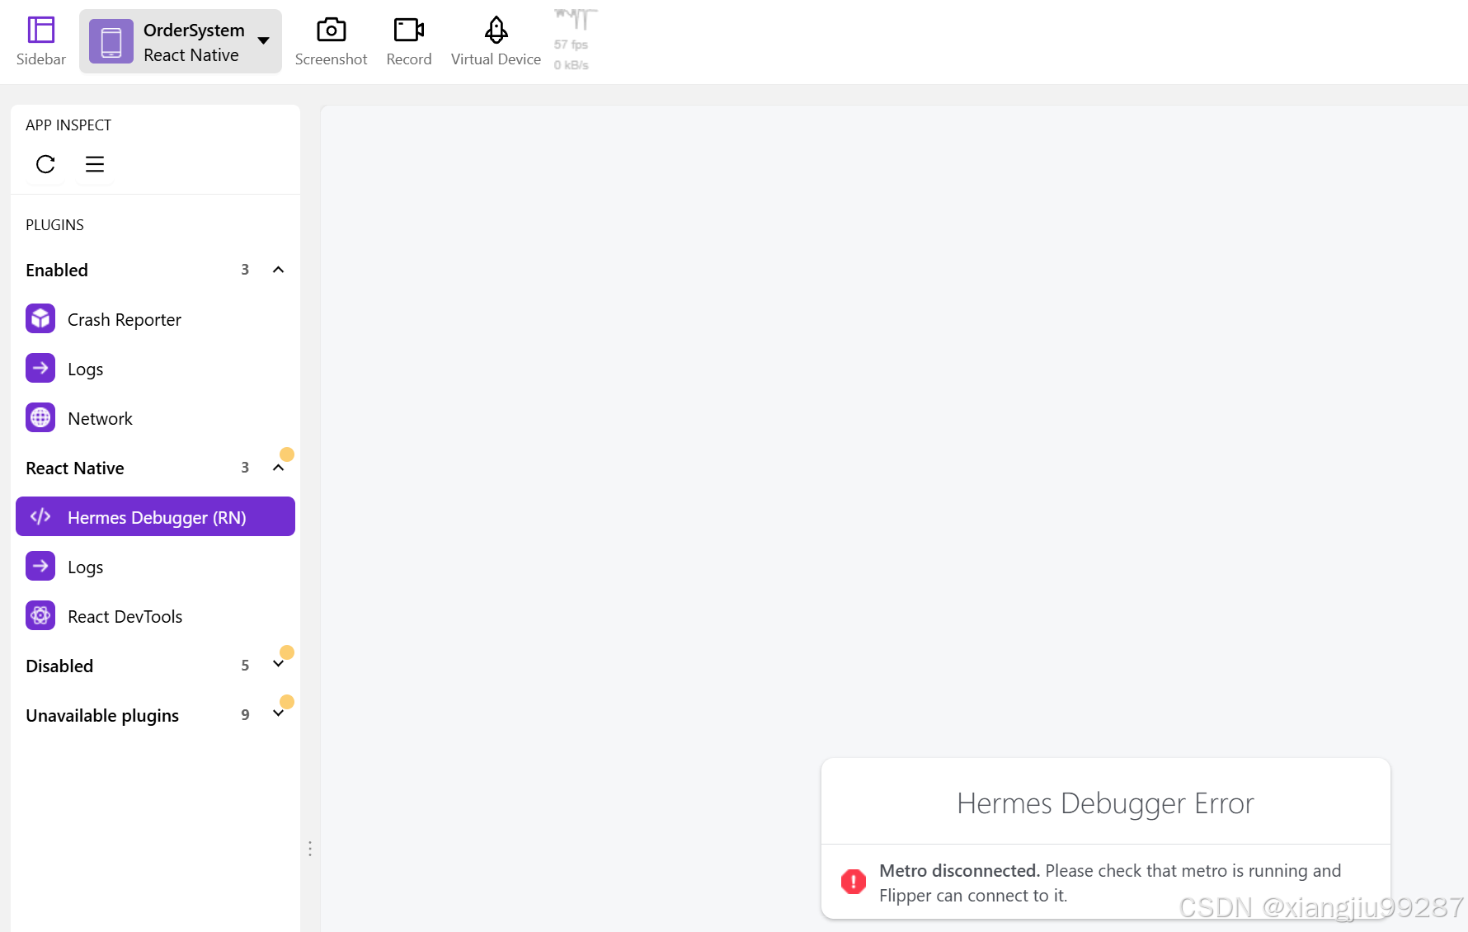Select the Hermes Debugger (RN) plugin
Image resolution: width=1468 pixels, height=932 pixels.
click(x=155, y=517)
